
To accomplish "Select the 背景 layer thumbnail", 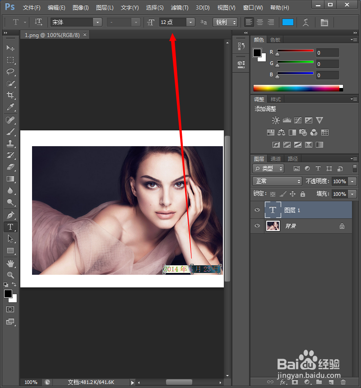I will pos(273,226).
